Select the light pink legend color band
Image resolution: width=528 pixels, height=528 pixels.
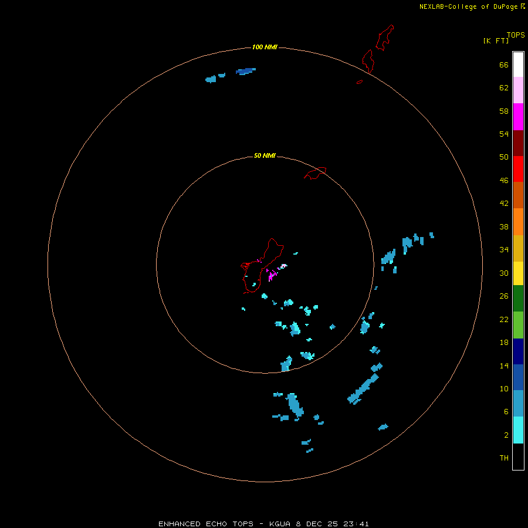coord(518,90)
